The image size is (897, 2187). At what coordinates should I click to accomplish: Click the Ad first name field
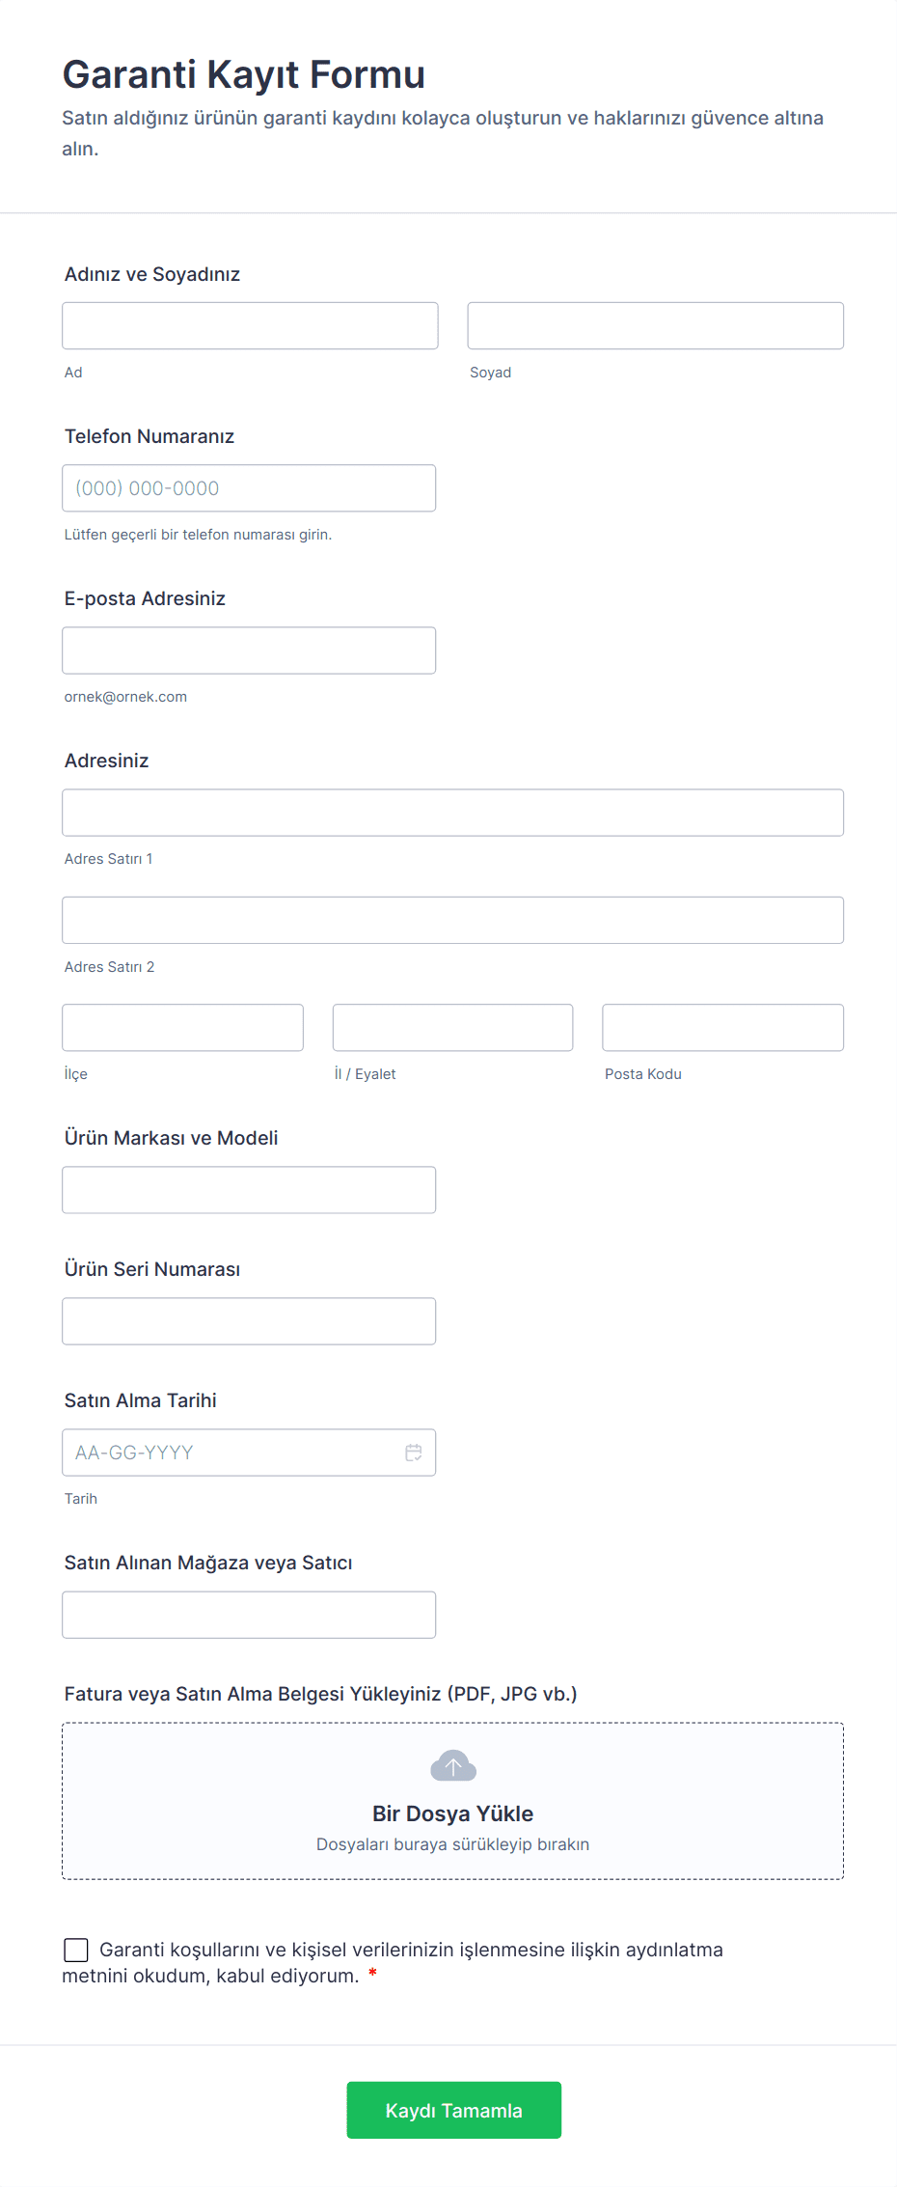pos(250,326)
